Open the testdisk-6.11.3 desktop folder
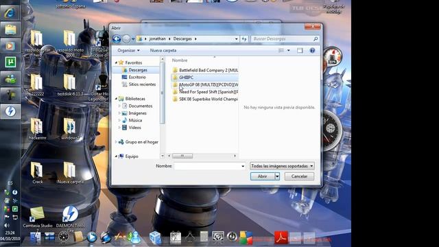This screenshot has width=439, height=247. click(x=70, y=85)
